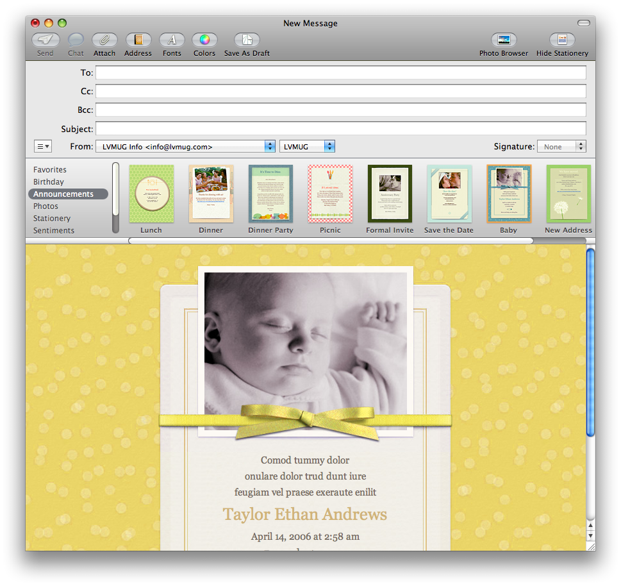
Task: Choose the Dinner Party stationery thumbnail
Action: (271, 194)
